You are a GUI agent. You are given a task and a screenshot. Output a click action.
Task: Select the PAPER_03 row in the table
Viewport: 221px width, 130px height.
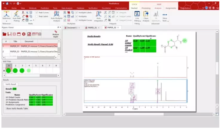pyautogui.click(x=29, y=51)
